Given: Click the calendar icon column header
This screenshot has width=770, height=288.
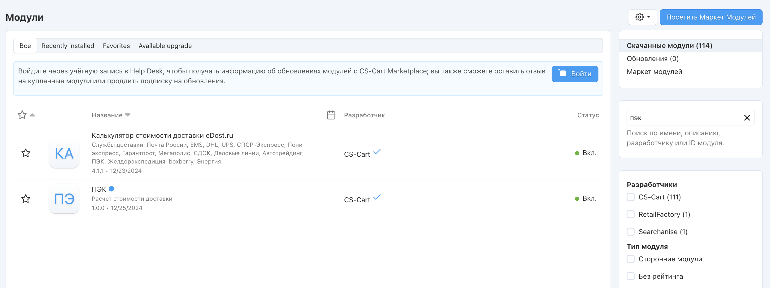Looking at the screenshot, I should tap(331, 115).
